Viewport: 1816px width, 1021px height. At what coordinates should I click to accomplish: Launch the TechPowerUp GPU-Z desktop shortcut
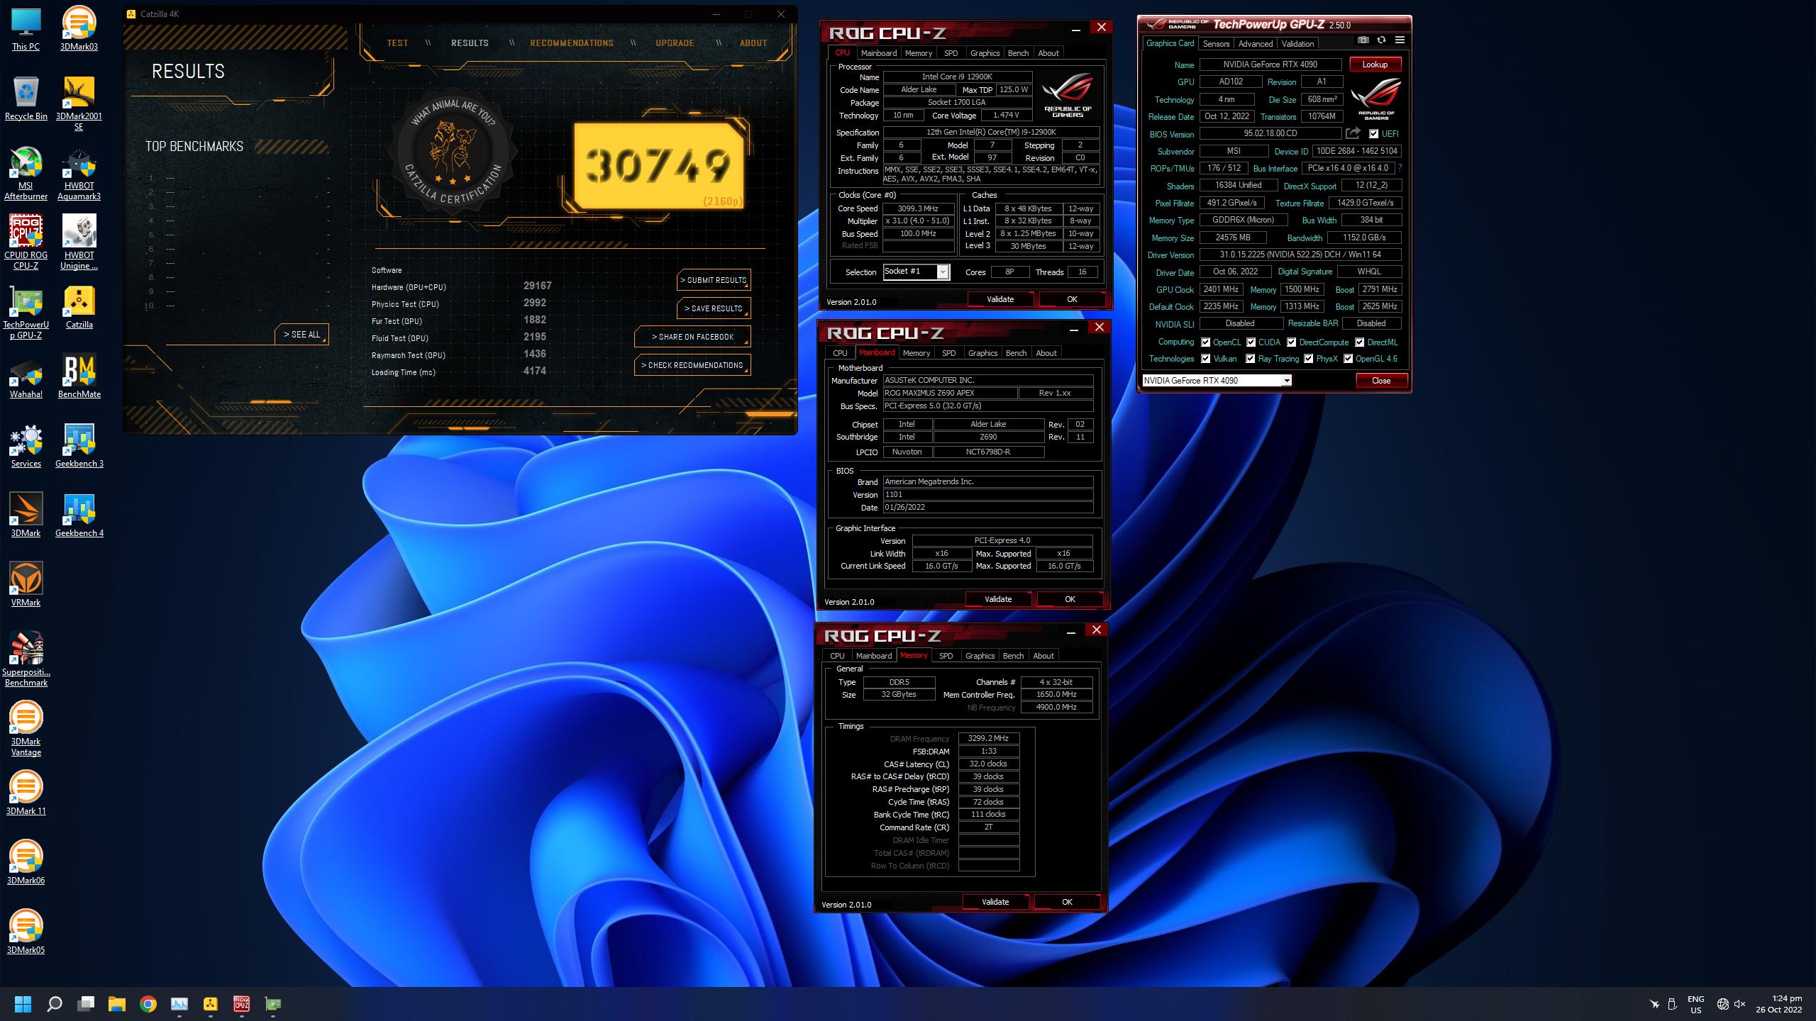tap(26, 312)
